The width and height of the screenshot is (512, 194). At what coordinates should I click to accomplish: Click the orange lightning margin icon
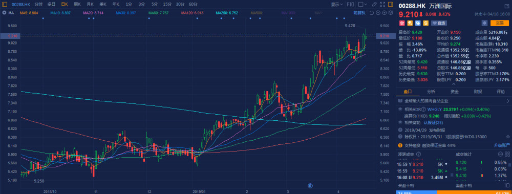coord(410,23)
